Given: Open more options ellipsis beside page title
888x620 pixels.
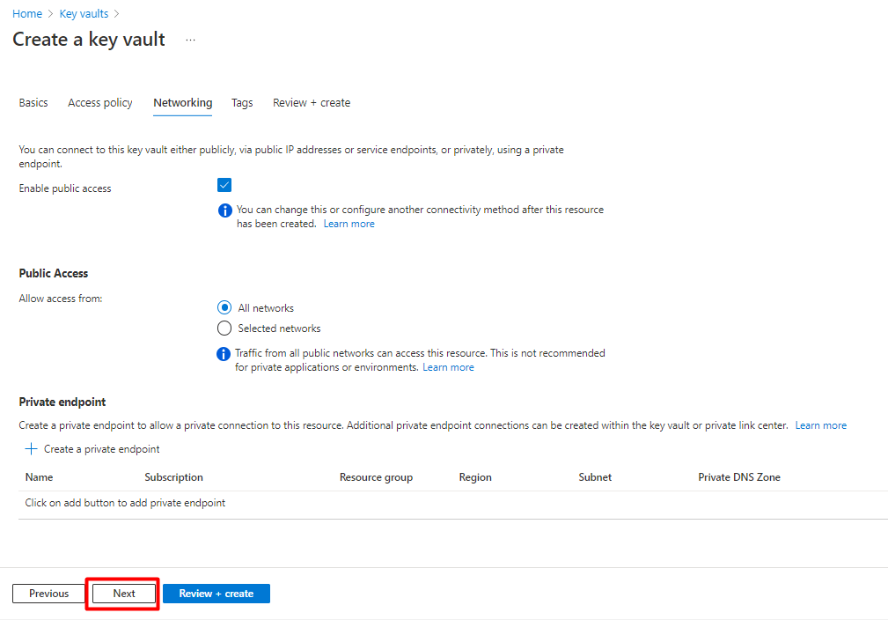Looking at the screenshot, I should click(x=190, y=41).
